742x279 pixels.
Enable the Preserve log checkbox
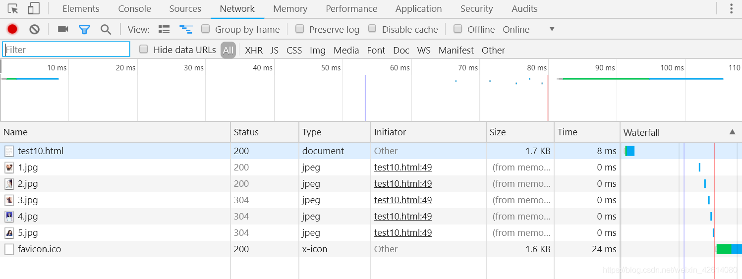(300, 29)
